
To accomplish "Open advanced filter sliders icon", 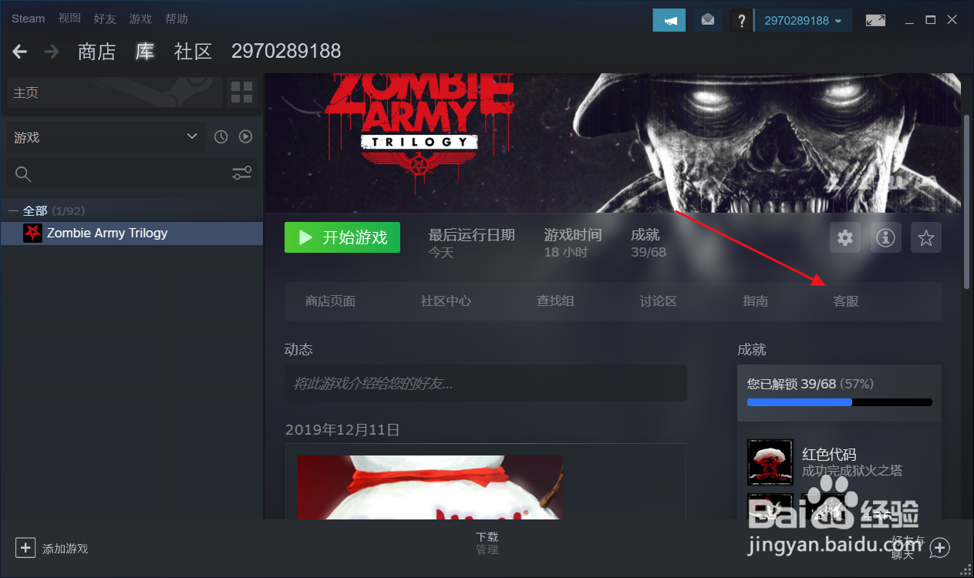I will 242,174.
